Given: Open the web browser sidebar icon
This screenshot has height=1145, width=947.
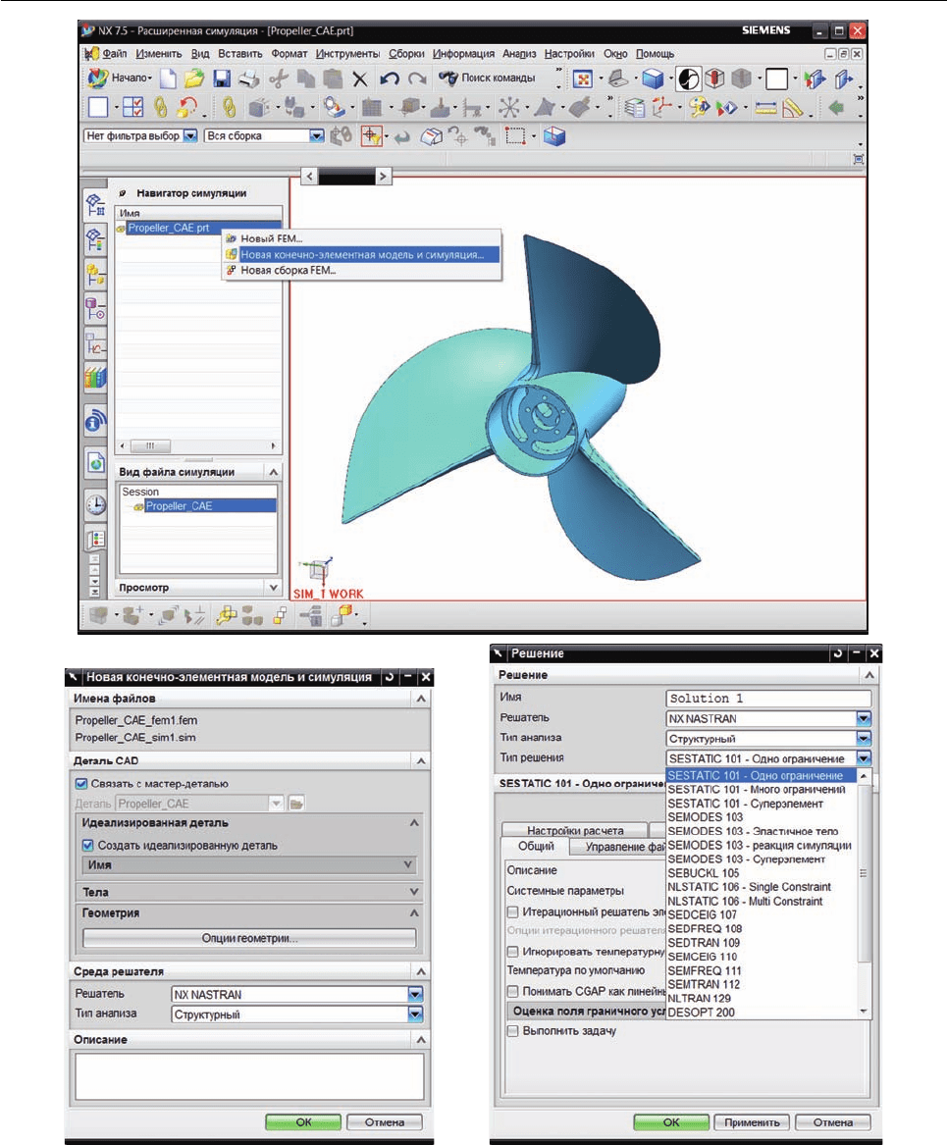Looking at the screenshot, I should (x=95, y=462).
